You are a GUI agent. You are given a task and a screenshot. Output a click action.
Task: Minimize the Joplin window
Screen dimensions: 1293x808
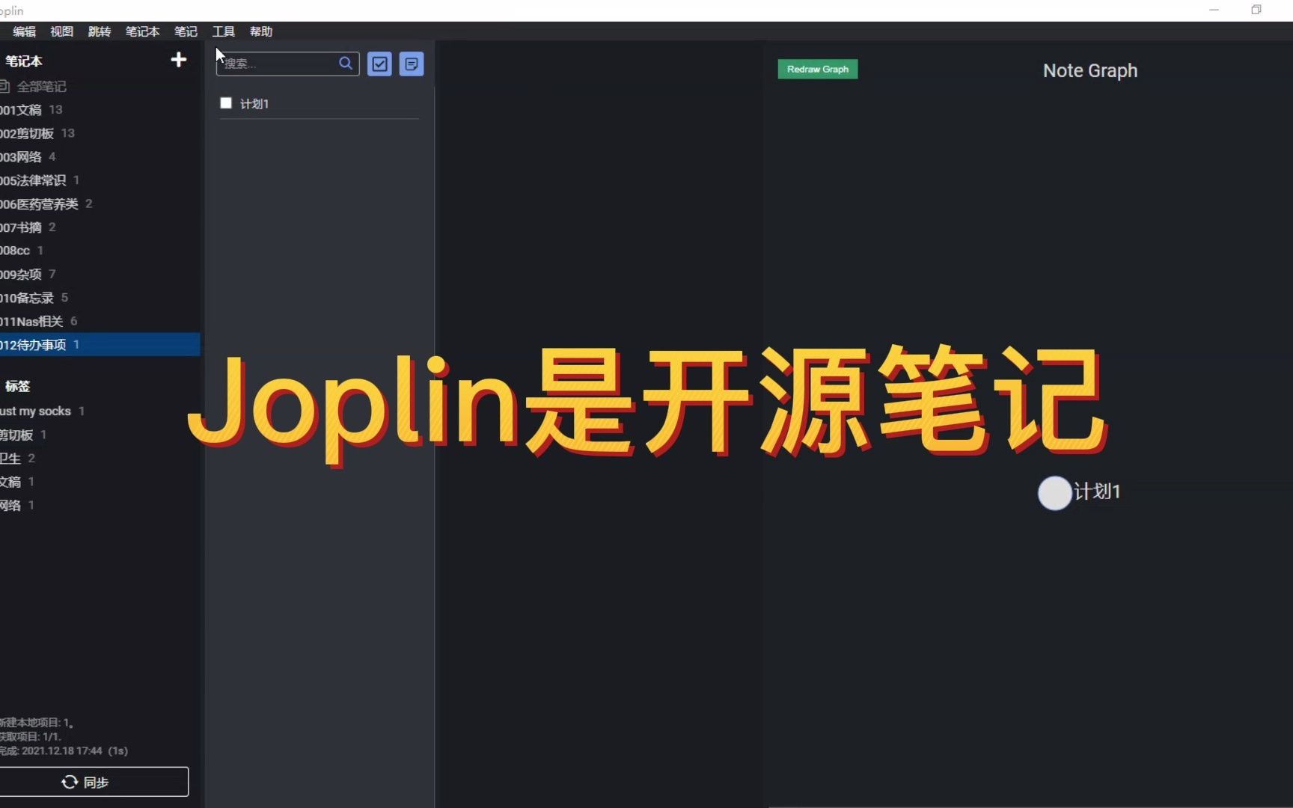(1214, 10)
